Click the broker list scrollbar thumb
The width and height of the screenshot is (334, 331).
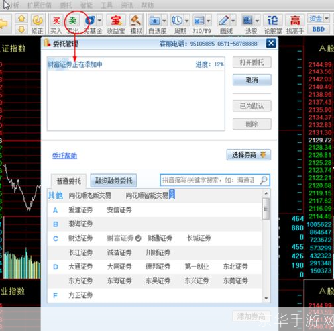266,209
